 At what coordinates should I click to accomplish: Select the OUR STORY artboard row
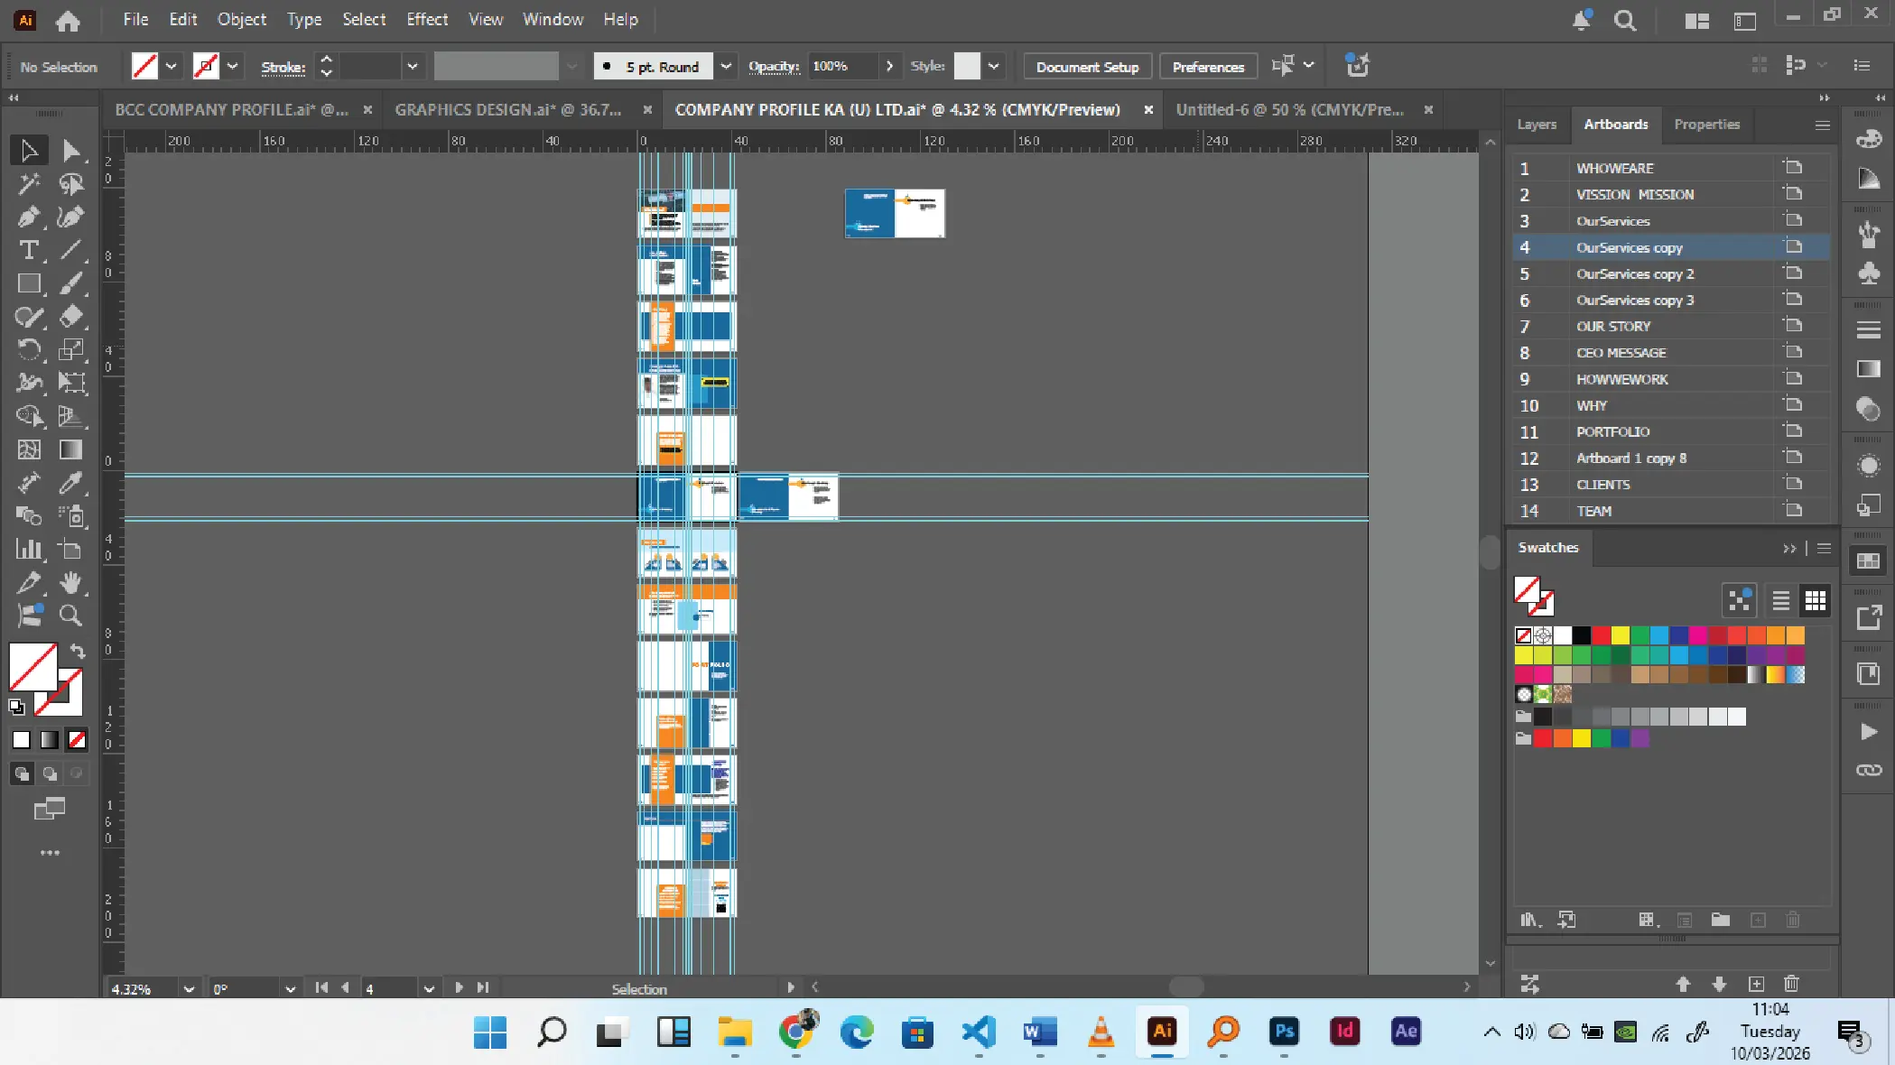(x=1612, y=327)
